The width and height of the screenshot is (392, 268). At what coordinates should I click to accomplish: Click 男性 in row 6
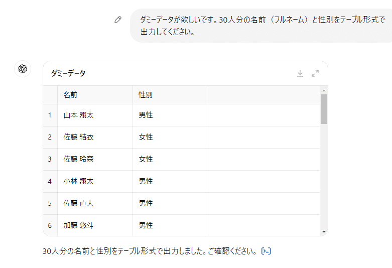[170, 225]
